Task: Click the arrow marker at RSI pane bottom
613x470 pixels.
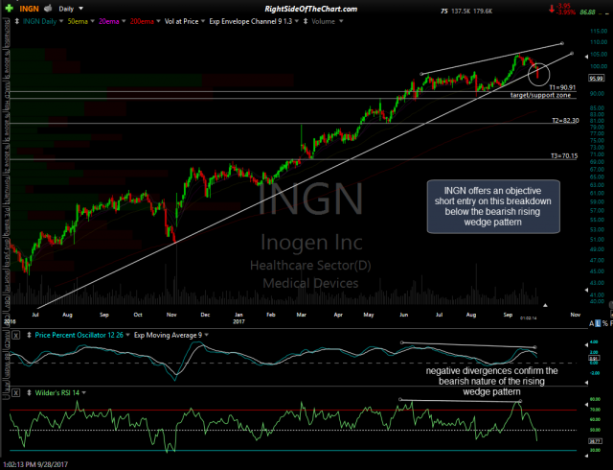Action: pyautogui.click(x=586, y=456)
